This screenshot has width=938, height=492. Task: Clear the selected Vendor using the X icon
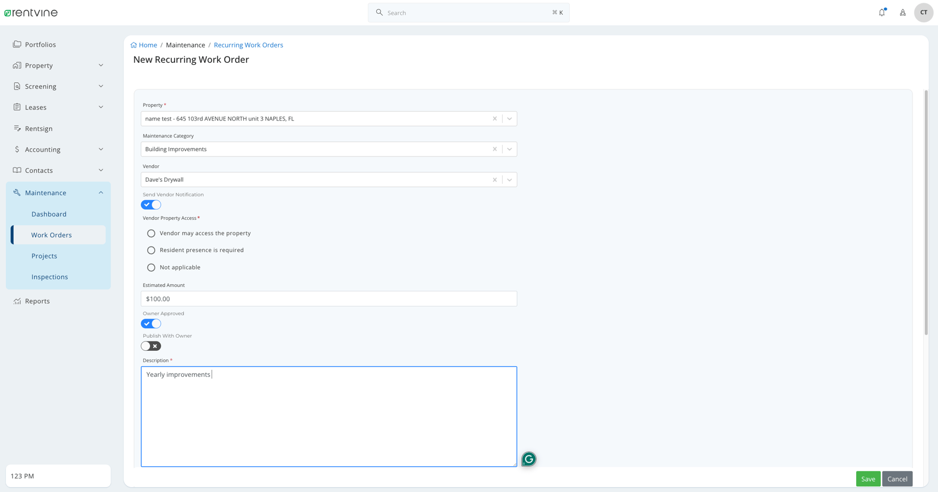click(495, 179)
